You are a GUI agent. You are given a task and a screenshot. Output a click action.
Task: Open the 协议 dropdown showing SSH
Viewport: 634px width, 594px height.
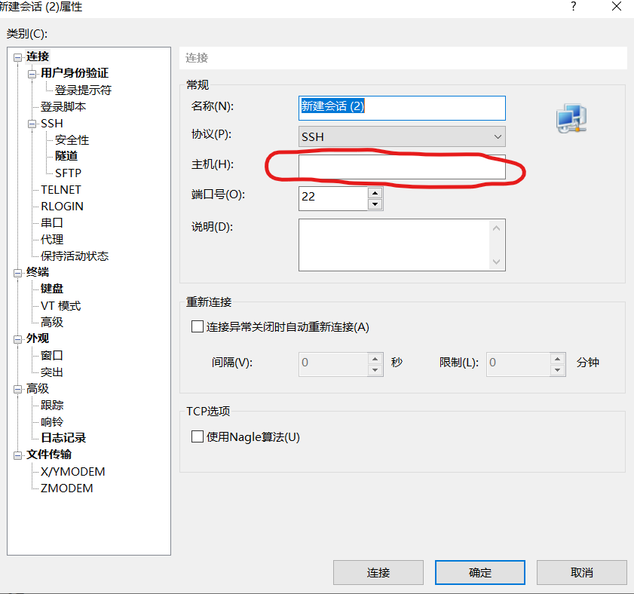coord(498,136)
